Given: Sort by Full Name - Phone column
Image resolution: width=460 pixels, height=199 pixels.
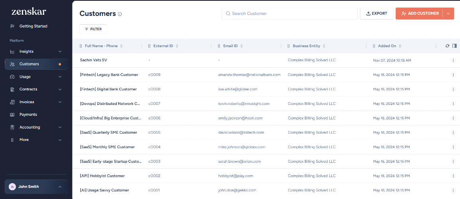Looking at the screenshot, I should click(122, 46).
